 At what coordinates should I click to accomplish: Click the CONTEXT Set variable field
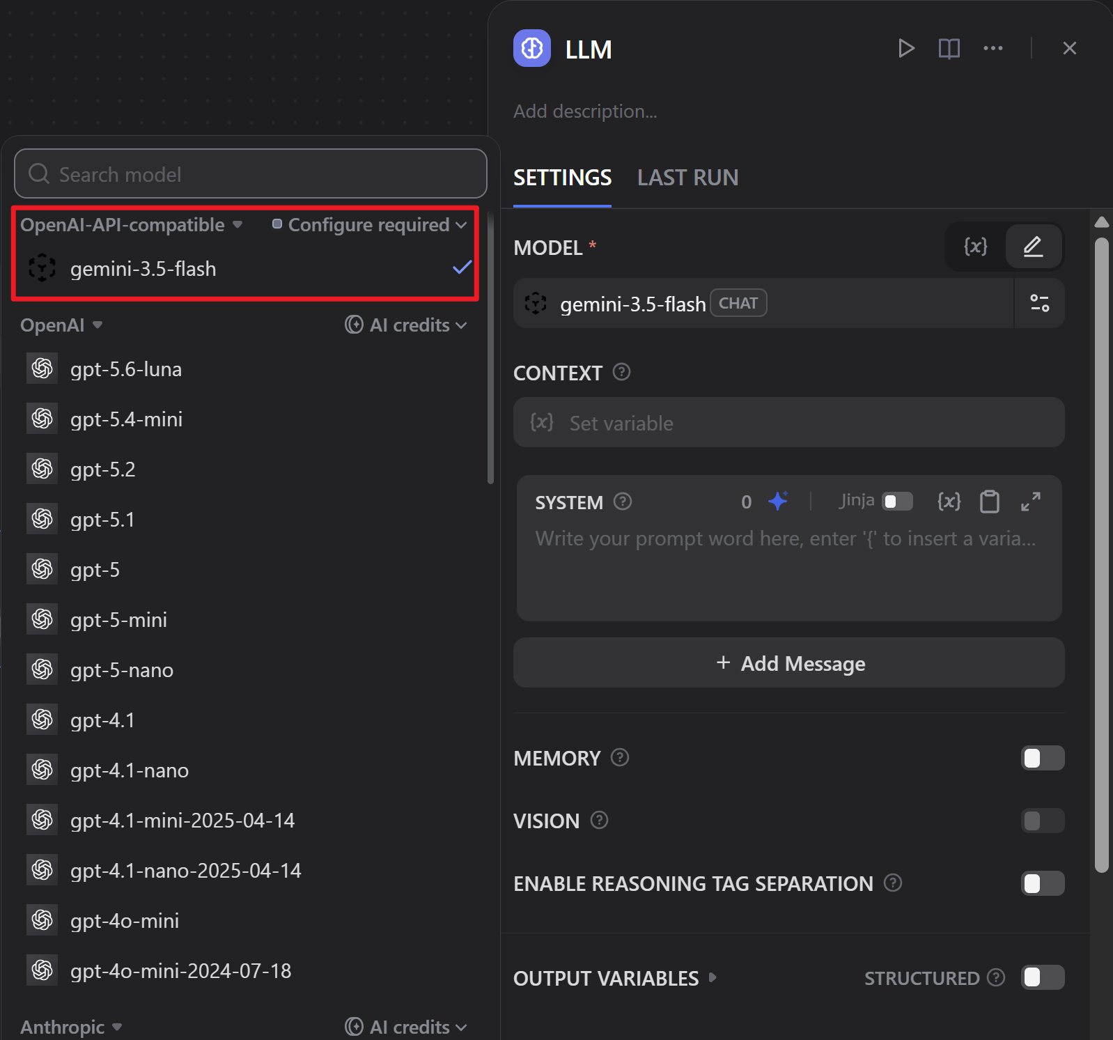click(x=788, y=422)
